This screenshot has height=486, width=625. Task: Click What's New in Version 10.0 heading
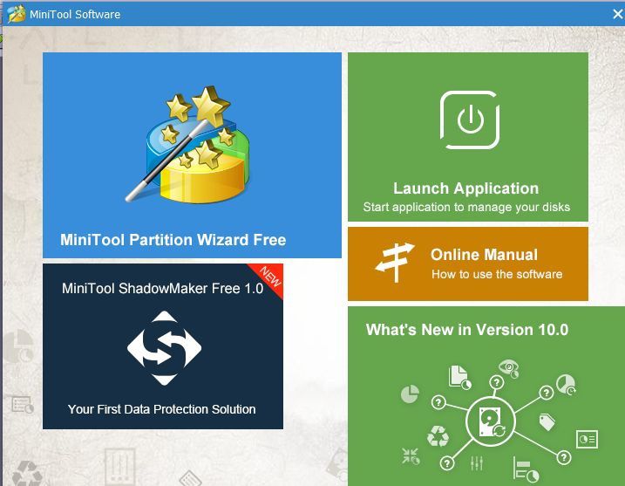tap(467, 330)
